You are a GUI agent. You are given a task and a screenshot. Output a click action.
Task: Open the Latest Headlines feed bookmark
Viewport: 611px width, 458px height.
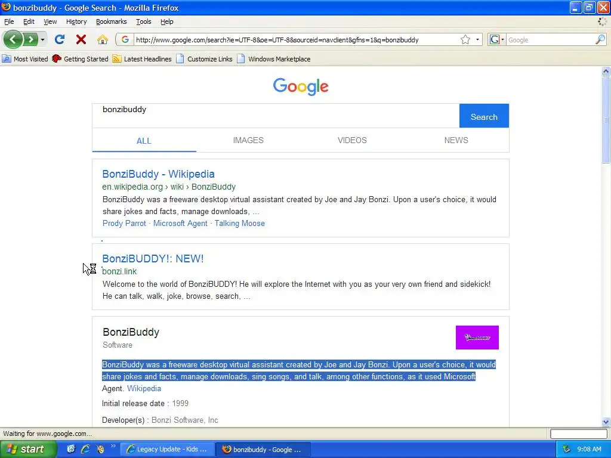coord(142,59)
